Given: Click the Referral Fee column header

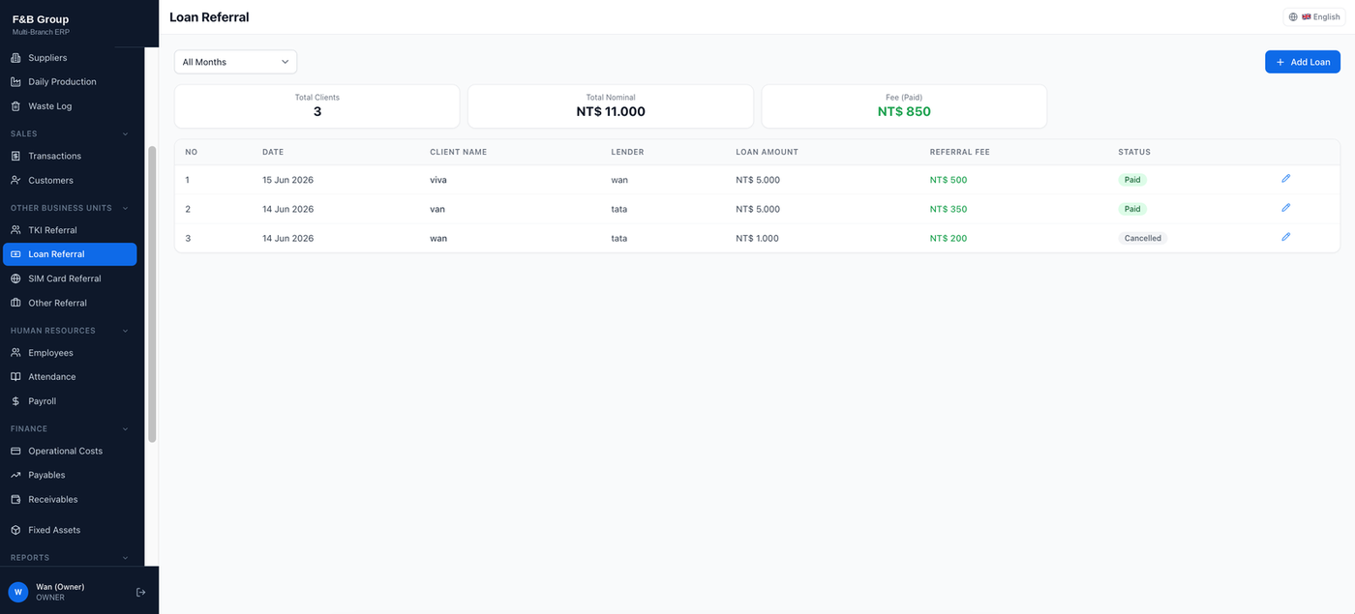Looking at the screenshot, I should point(959,152).
